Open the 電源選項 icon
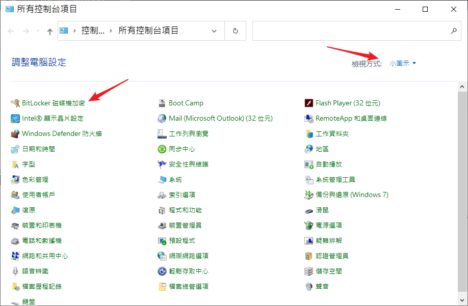This screenshot has width=468, height=306. tap(309, 225)
